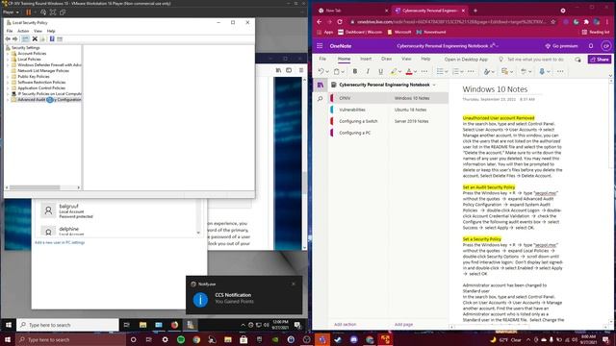Click Help icon in Local Security Policy toolbar
616x346 pixels.
point(52,38)
